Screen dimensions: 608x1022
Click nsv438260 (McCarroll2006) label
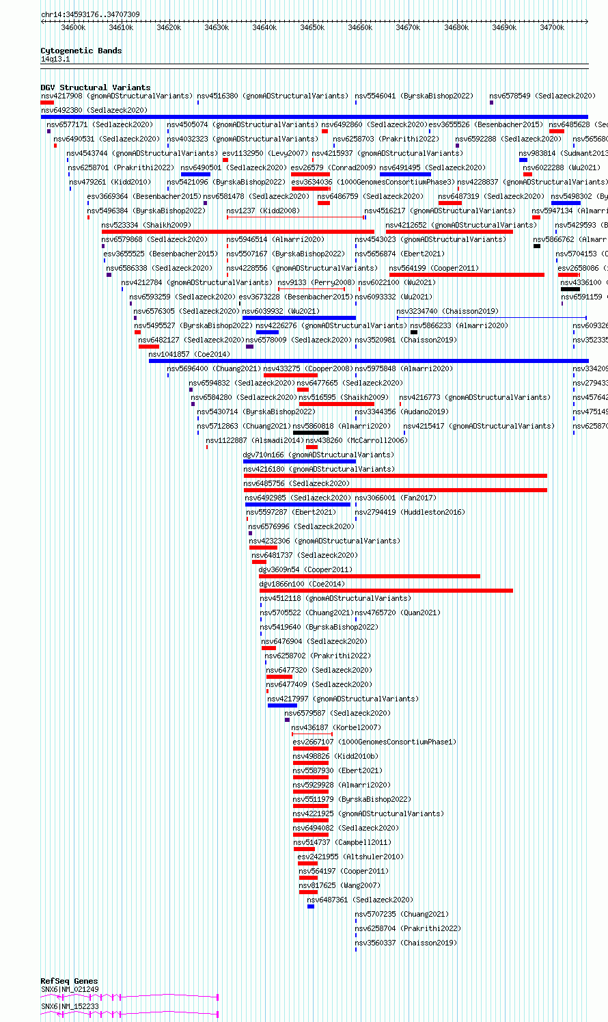(x=357, y=440)
